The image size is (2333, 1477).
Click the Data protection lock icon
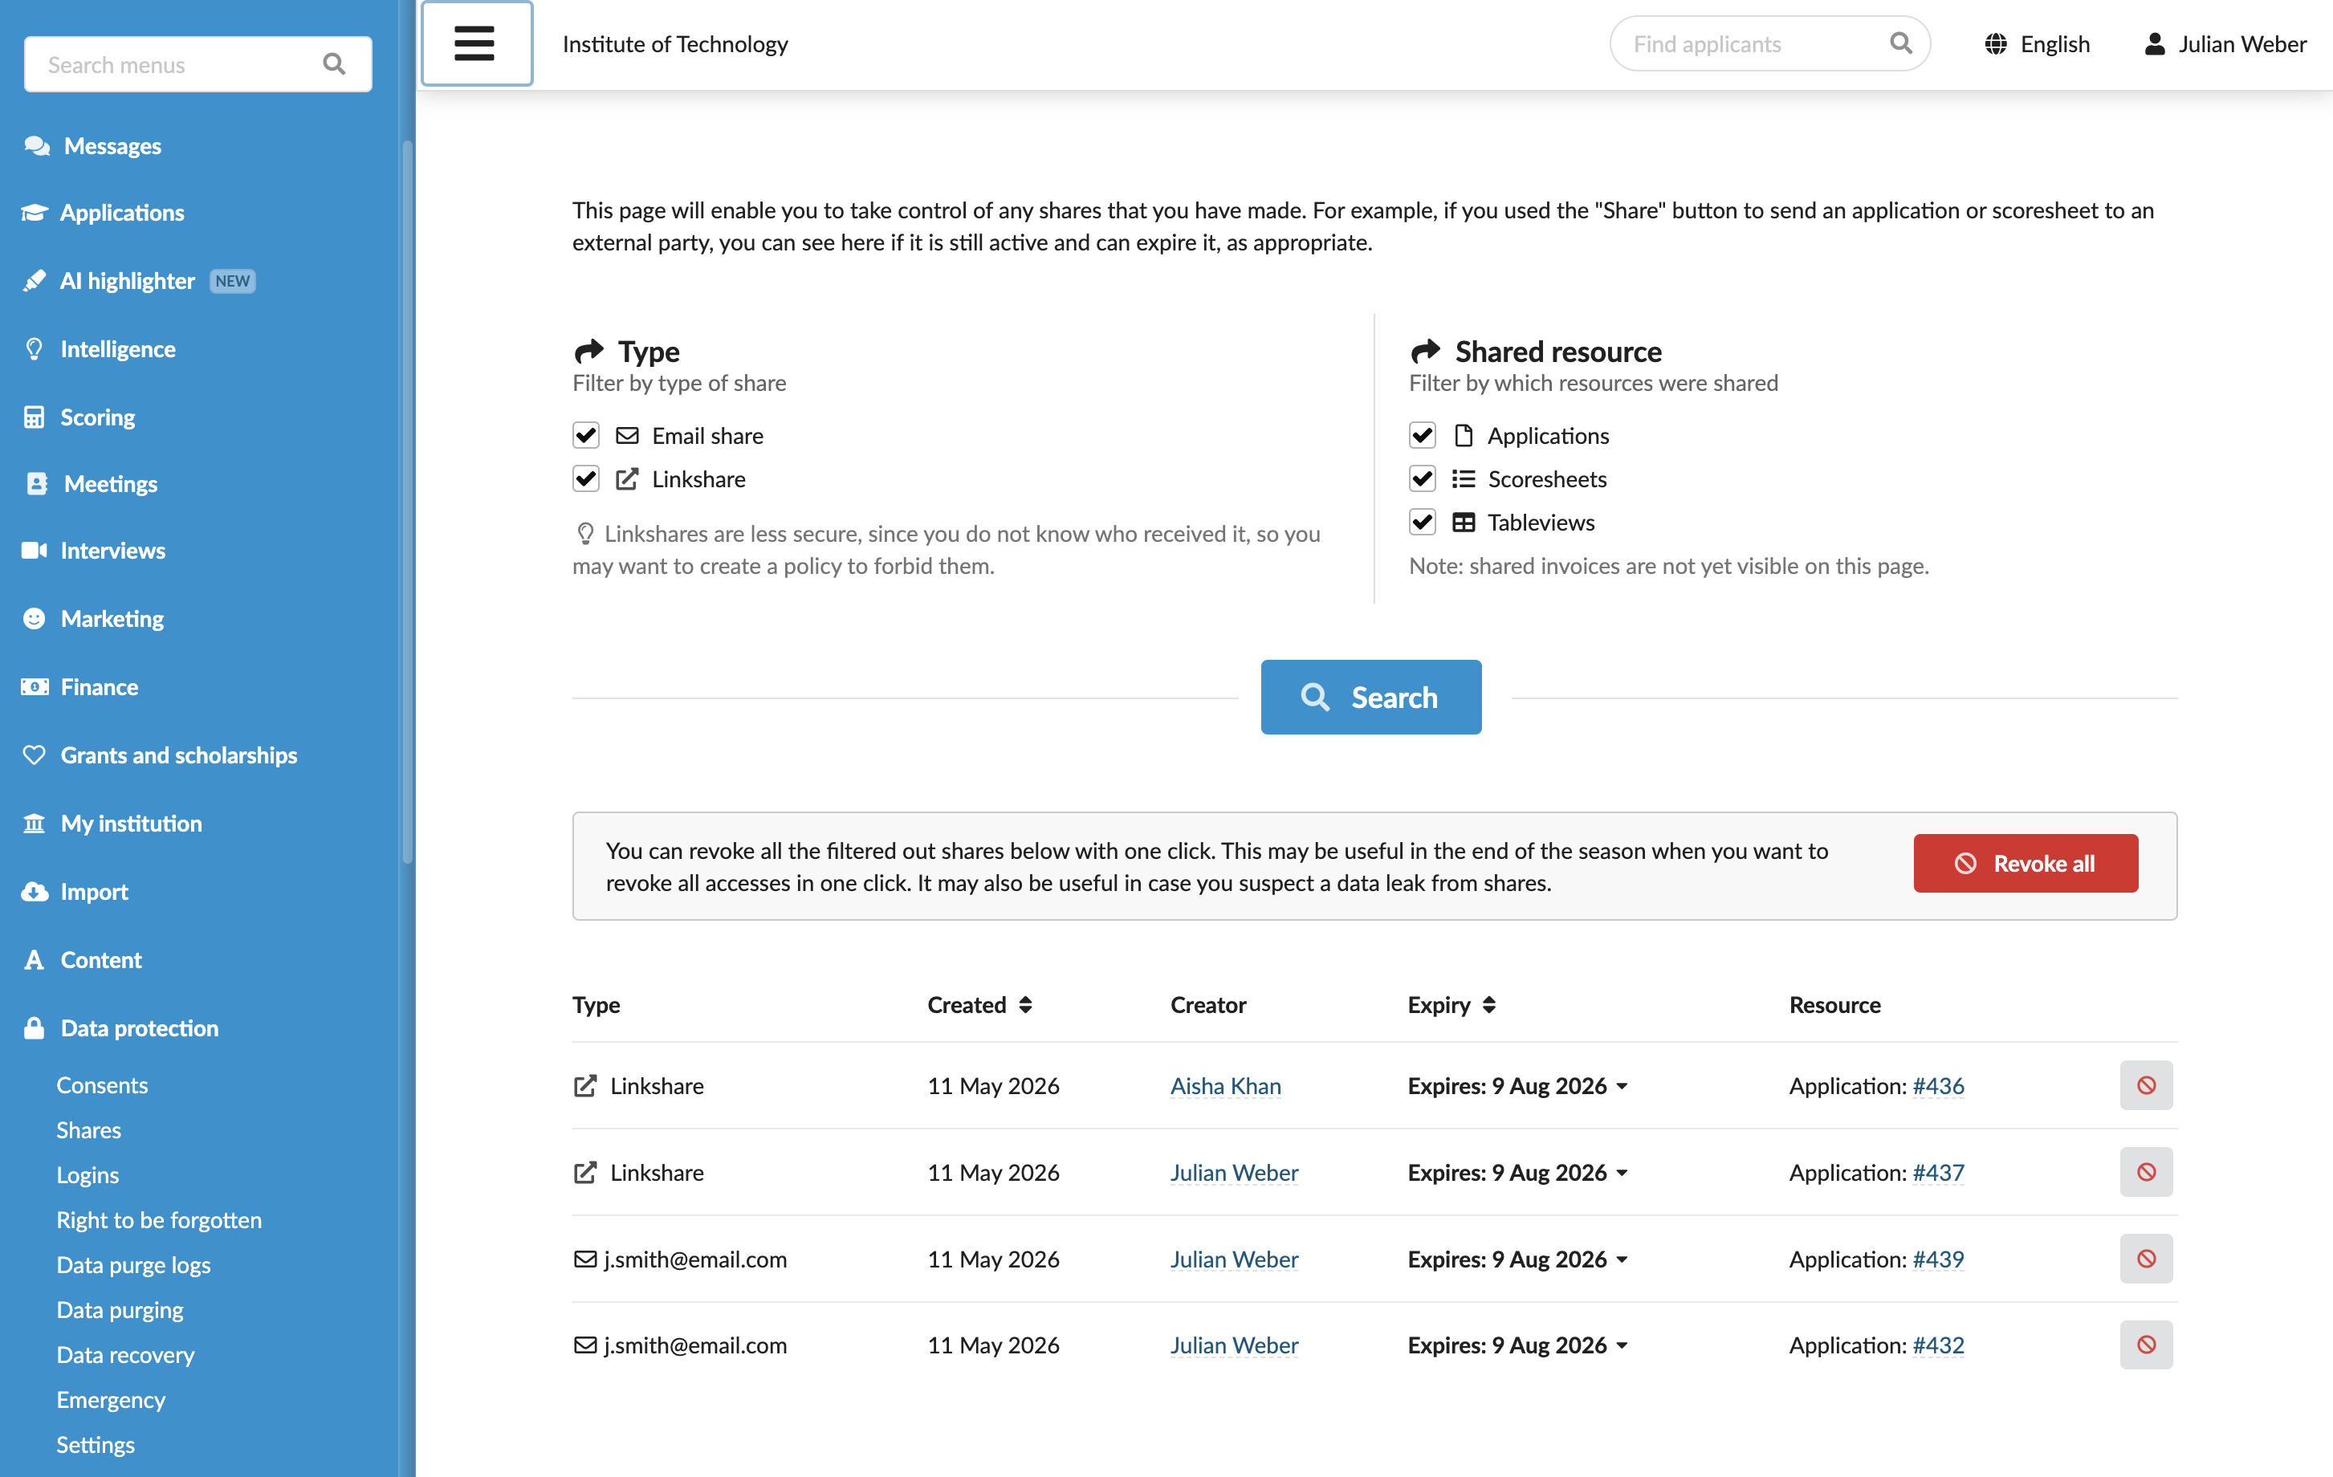34,1027
